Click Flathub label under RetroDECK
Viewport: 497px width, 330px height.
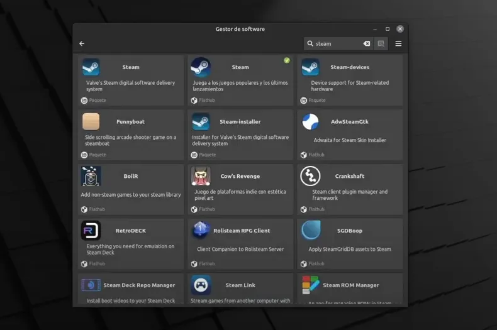(x=97, y=263)
